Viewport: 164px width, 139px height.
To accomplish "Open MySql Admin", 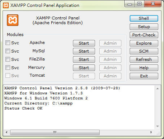I will tap(110, 51).
